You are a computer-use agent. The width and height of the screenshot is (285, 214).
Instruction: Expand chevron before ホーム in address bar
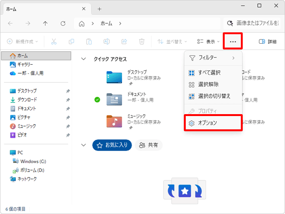(x=93, y=24)
